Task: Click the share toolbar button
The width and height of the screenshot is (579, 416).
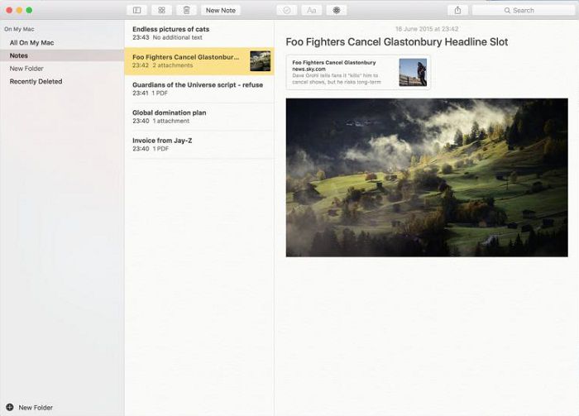Action: pyautogui.click(x=457, y=10)
